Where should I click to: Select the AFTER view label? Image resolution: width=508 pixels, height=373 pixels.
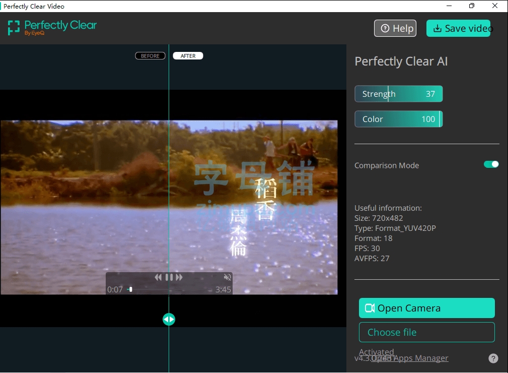(x=188, y=56)
